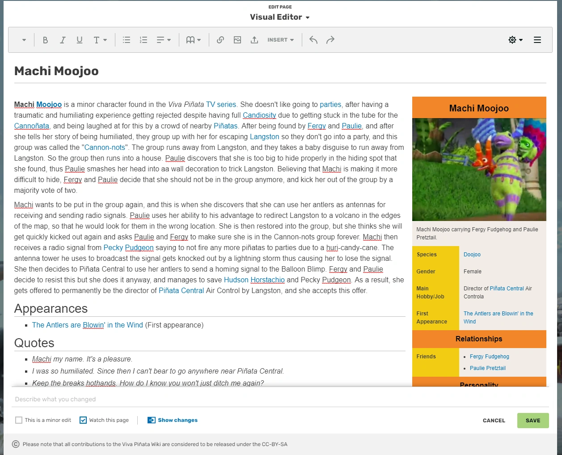Click Show changes link
562x455 pixels.
click(x=173, y=420)
